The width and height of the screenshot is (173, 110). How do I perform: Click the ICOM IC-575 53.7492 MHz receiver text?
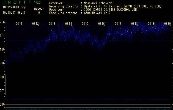point(110,10)
